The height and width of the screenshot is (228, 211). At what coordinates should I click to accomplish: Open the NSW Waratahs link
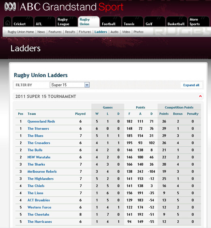39,157
